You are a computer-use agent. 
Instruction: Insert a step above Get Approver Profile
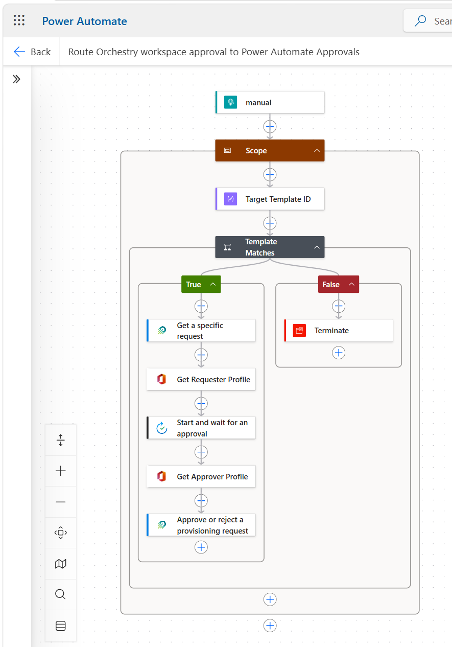(201, 452)
